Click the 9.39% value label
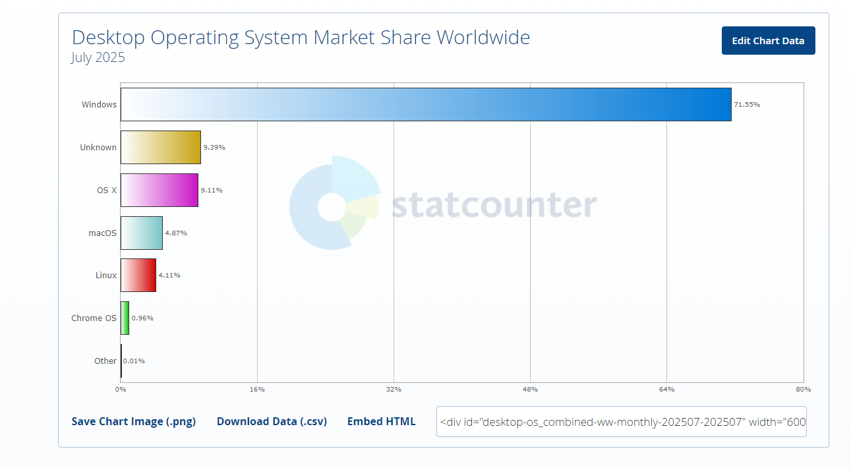 coord(214,148)
